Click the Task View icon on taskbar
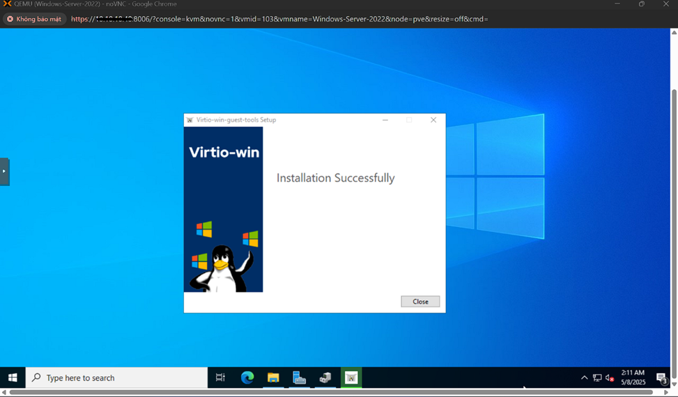Image resolution: width=678 pixels, height=397 pixels. (220, 377)
